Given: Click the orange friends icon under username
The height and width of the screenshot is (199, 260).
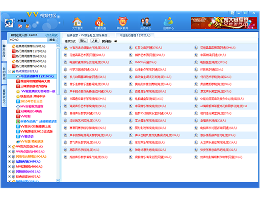Looking at the screenshot, I should (28, 26).
